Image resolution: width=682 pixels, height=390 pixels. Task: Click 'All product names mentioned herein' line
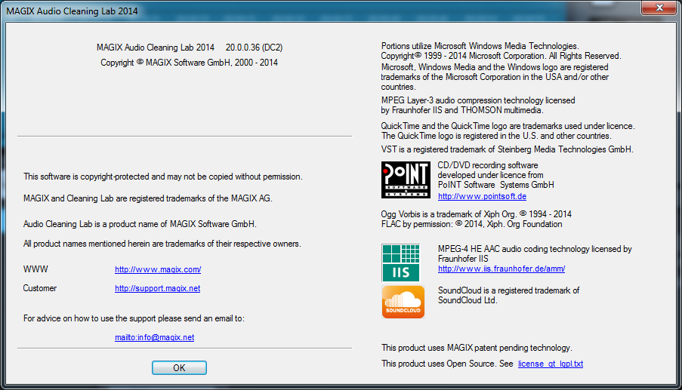(x=162, y=244)
